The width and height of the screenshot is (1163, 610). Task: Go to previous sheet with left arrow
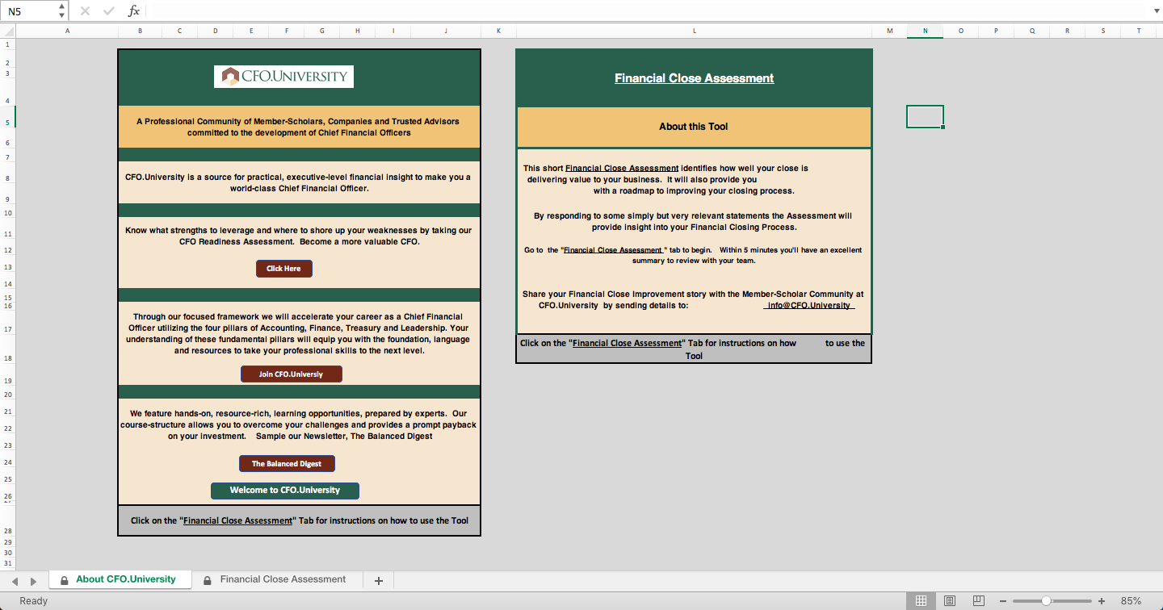tap(13, 581)
